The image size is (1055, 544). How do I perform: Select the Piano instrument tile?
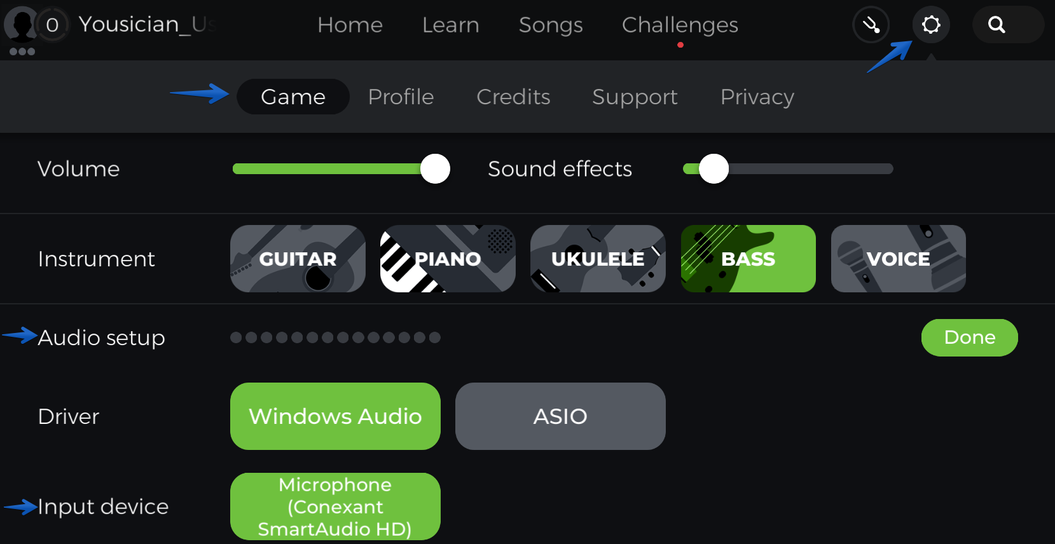[448, 259]
